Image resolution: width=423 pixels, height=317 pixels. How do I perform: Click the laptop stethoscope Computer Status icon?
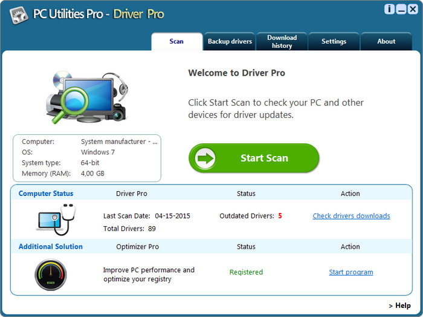pos(56,220)
